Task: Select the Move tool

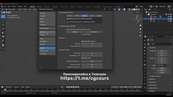Action: click(3, 25)
